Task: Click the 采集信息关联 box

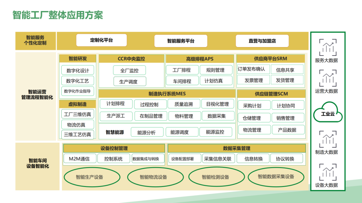Action: pyautogui.click(x=219, y=158)
